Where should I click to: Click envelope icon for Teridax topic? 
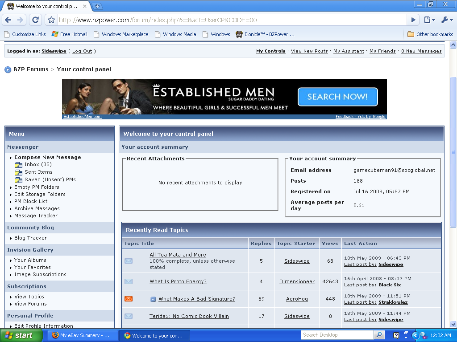[129, 317]
